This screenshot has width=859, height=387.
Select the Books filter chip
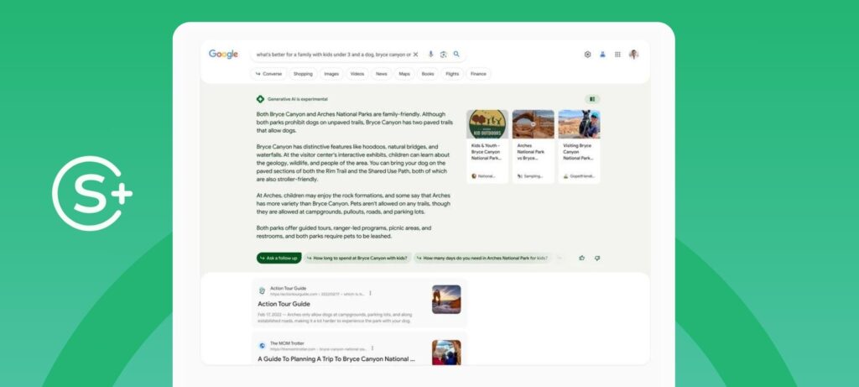428,74
